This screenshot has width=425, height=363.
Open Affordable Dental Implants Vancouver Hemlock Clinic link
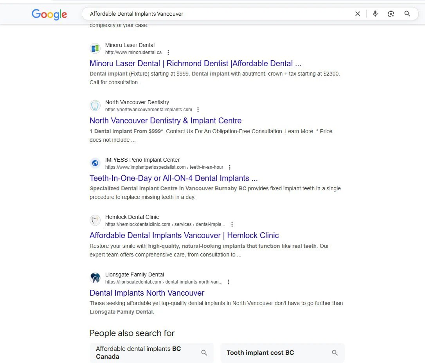(x=184, y=235)
